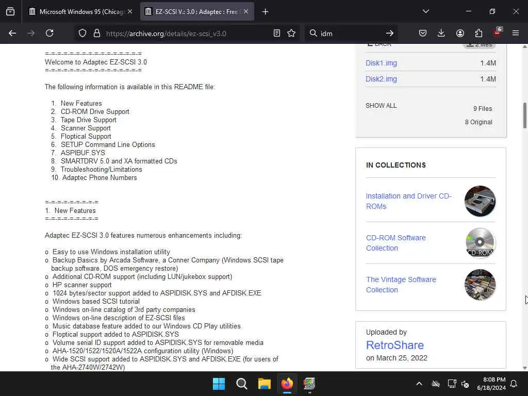Screen dimensions: 528x396
Task: Click 'Welcome to Adaptec EZ-SCSI 3.0' text
Action: tap(95, 62)
